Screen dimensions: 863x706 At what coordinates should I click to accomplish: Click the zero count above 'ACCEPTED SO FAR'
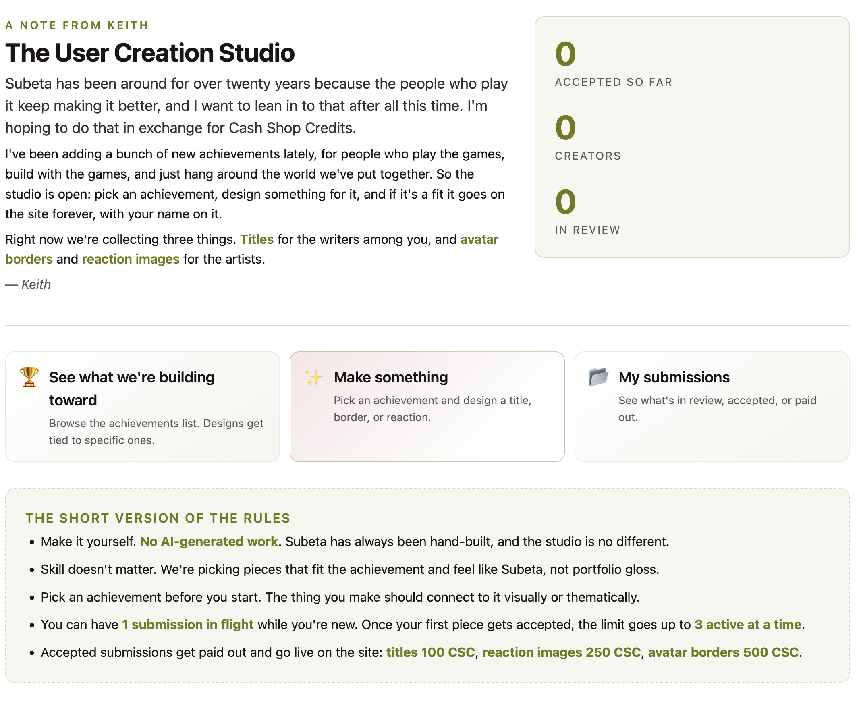pyautogui.click(x=566, y=54)
